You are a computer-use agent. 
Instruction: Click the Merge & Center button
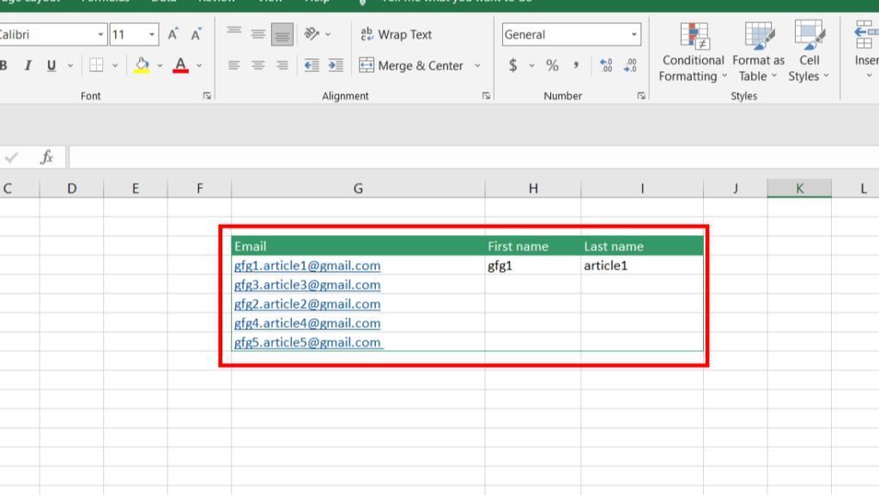tap(412, 65)
